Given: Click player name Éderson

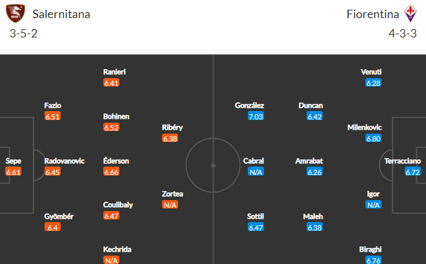Looking at the screenshot, I should (116, 161).
